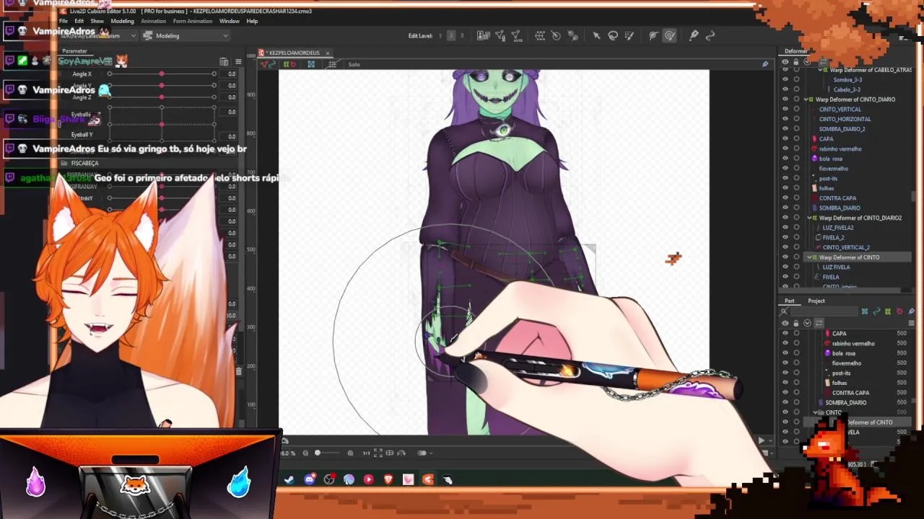This screenshot has height=519, width=924.
Task: Toggle lock circle for bola roxa in Part panel
Action: (796, 353)
